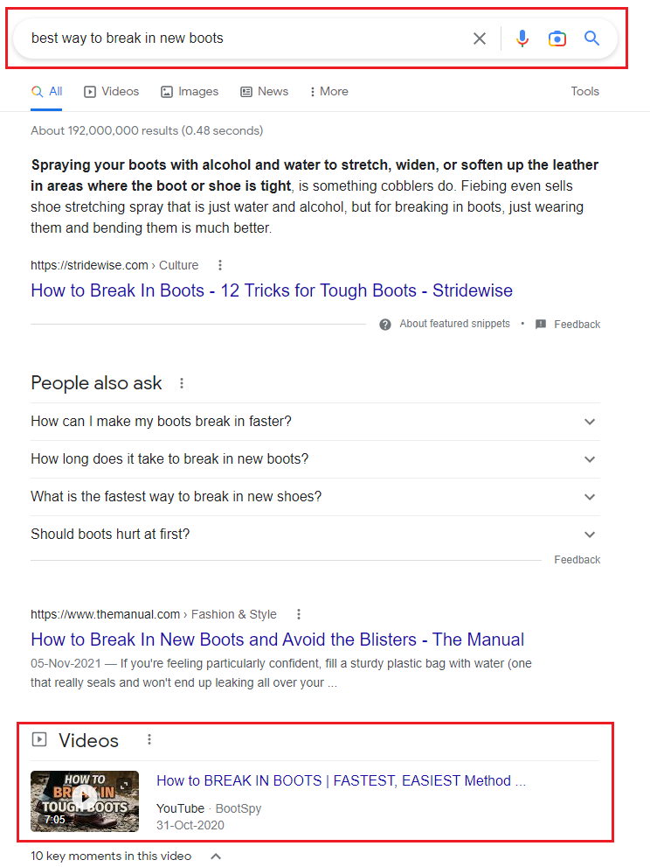Expand 'Should boots hurt at first?' question

click(315, 535)
